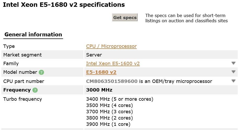Click the 3900 MHz (1 core) turbo entry
This screenshot has height=130, width=239.
coord(108,124)
